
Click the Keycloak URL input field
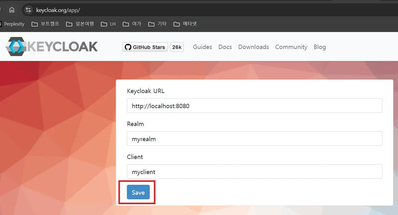(254, 106)
